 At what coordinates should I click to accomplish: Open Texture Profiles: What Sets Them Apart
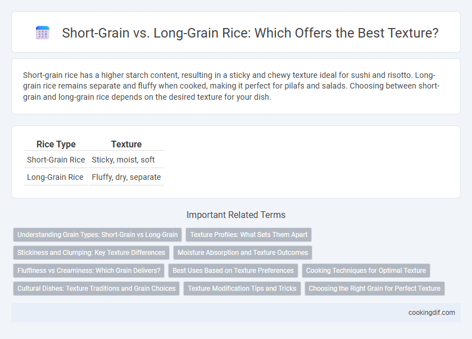click(248, 235)
